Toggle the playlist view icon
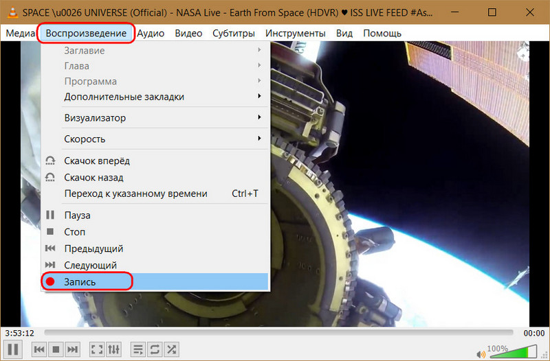Image resolution: width=550 pixels, height=361 pixels. click(x=138, y=349)
